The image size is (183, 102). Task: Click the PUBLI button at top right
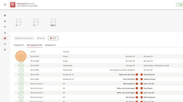[180, 5]
